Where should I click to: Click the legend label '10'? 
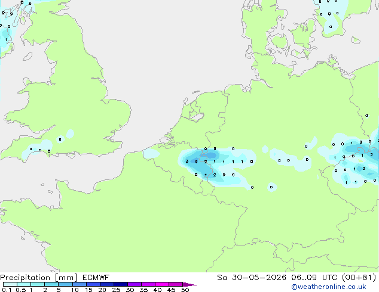point(75,290)
